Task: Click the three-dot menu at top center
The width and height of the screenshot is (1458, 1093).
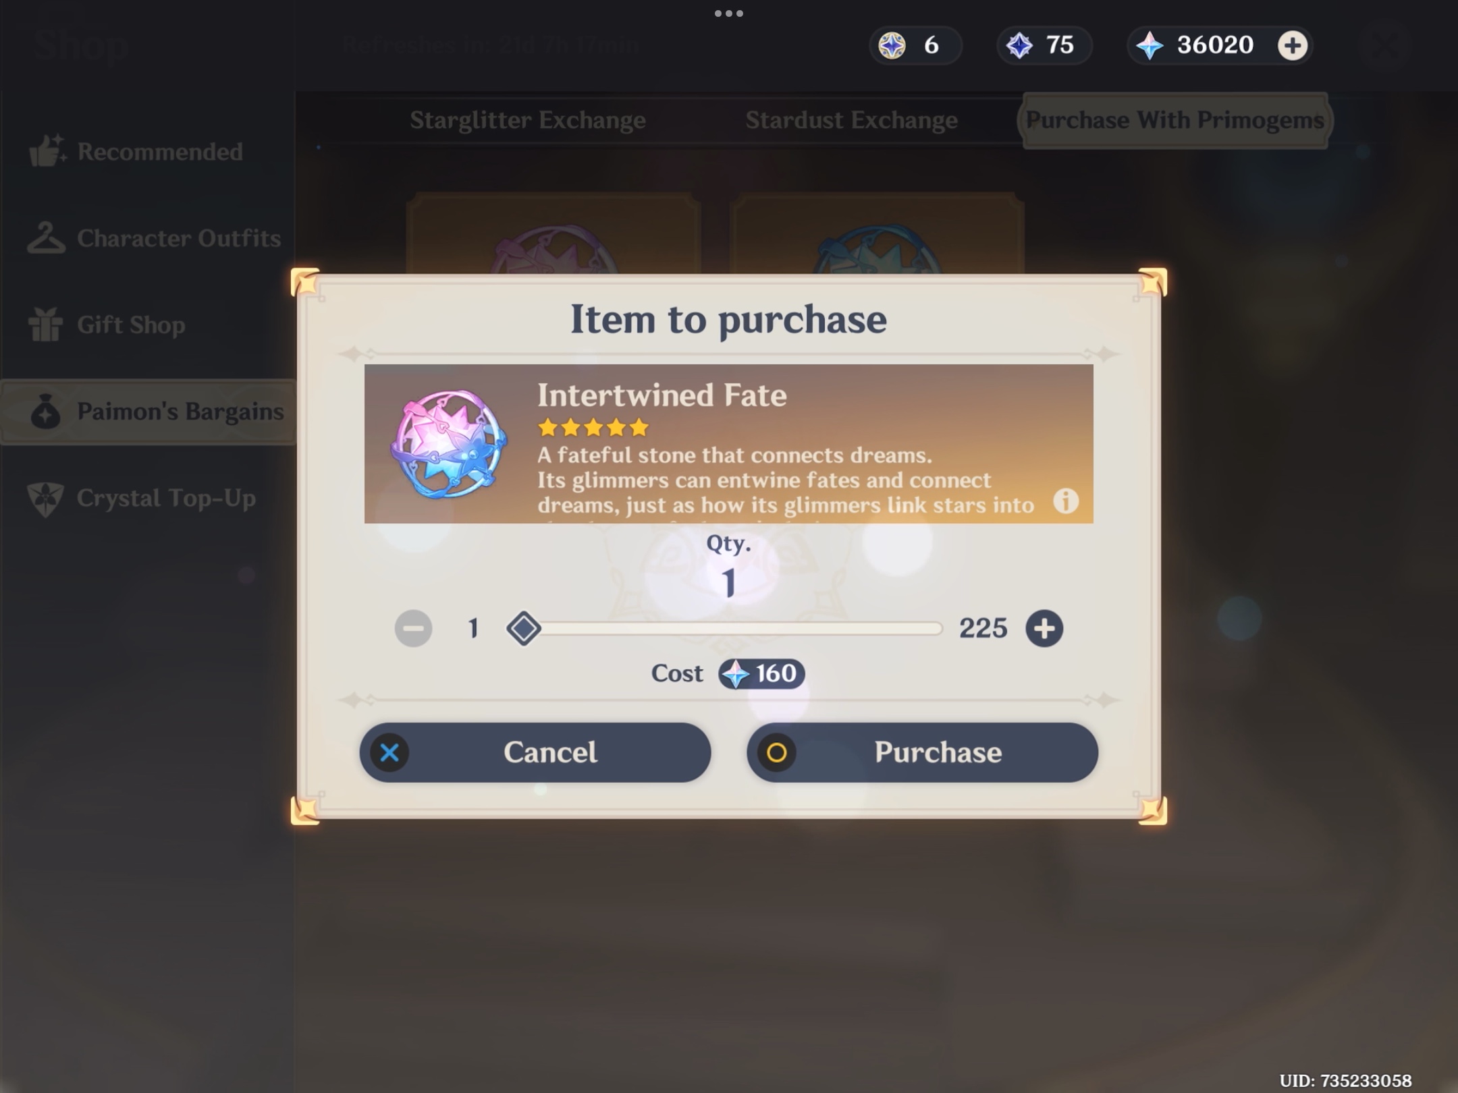Action: [x=729, y=13]
